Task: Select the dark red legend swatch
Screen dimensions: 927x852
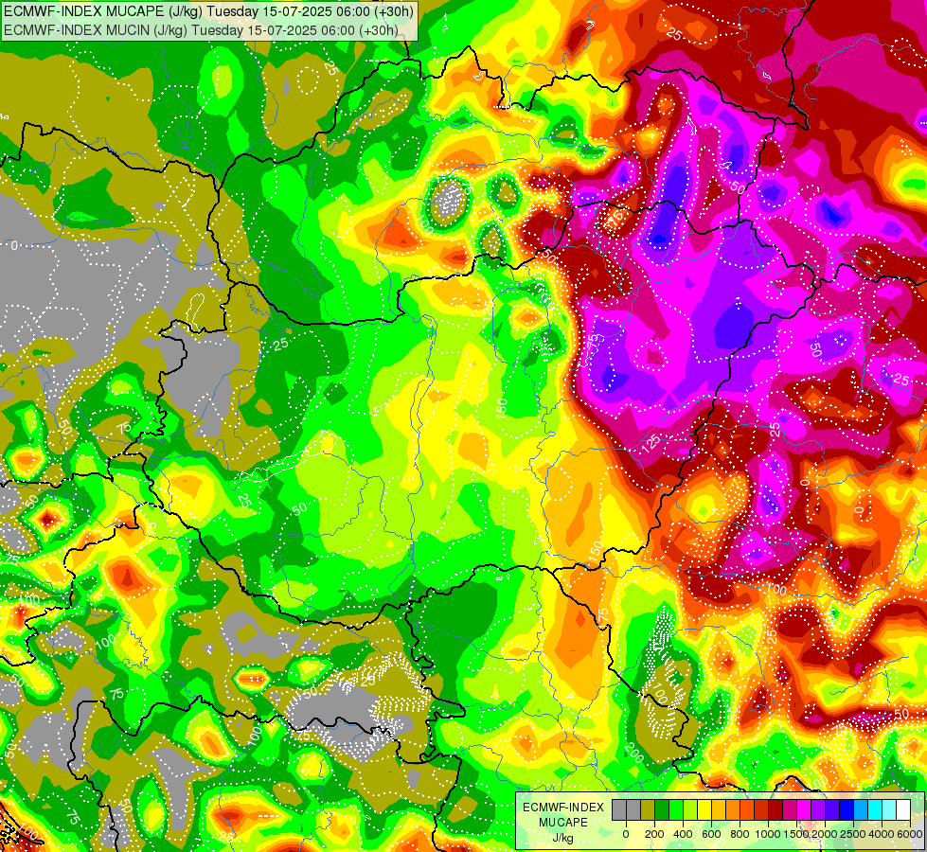Action: point(775,809)
